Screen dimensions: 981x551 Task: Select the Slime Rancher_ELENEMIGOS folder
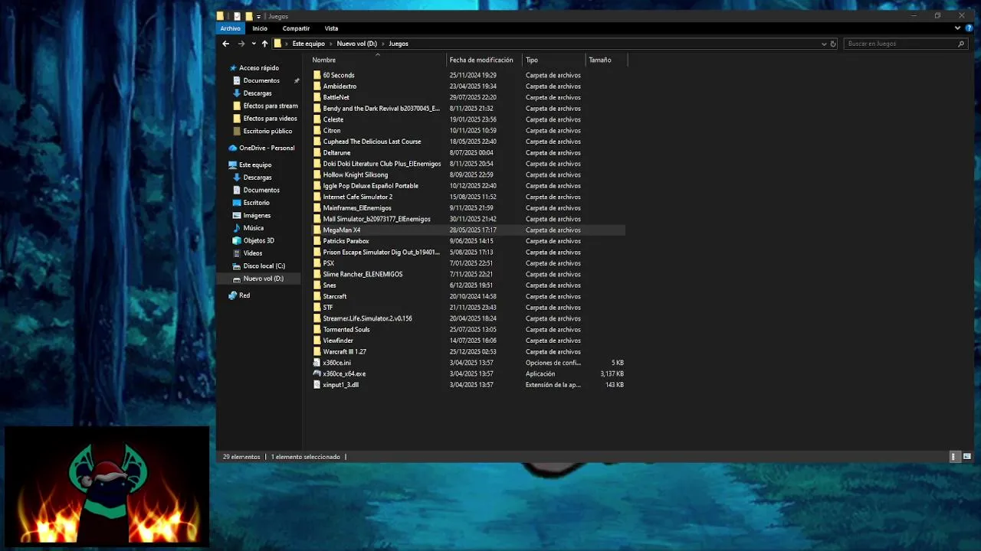click(x=363, y=274)
